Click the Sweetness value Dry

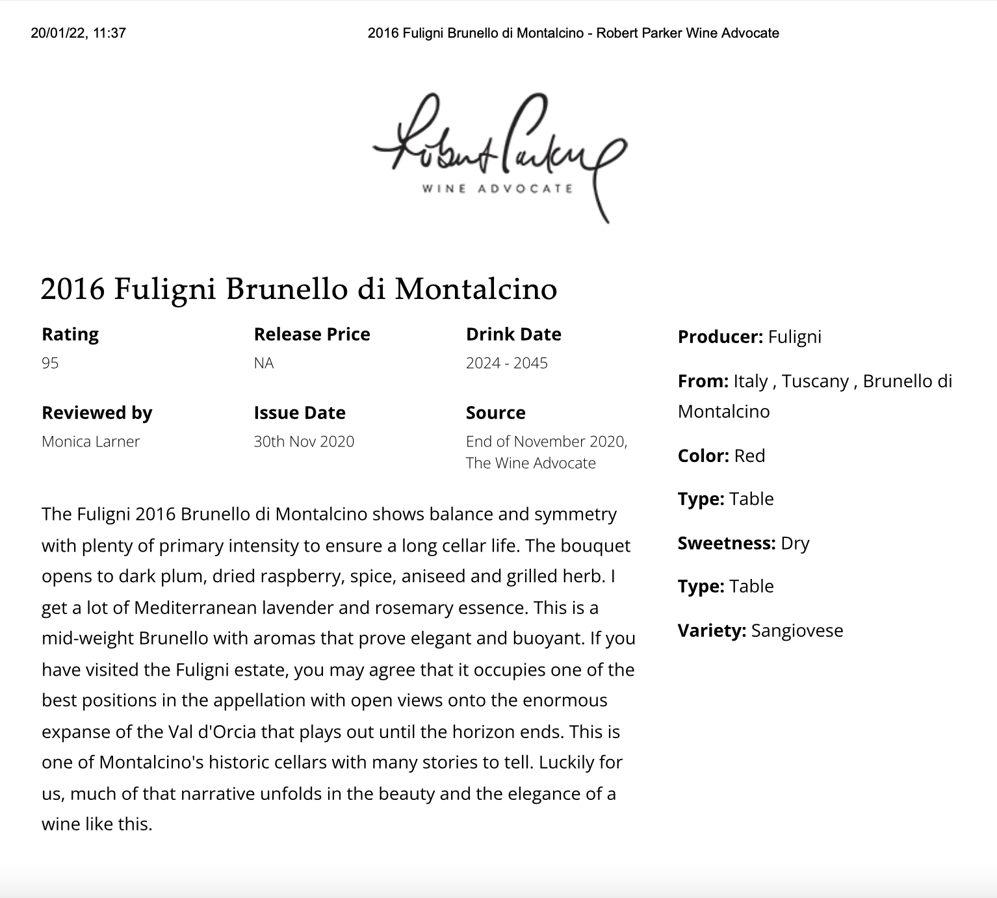tap(795, 543)
